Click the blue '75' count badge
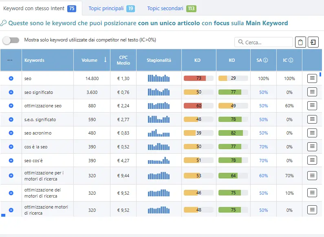Screen dimensions: 324x237 click(x=72, y=9)
